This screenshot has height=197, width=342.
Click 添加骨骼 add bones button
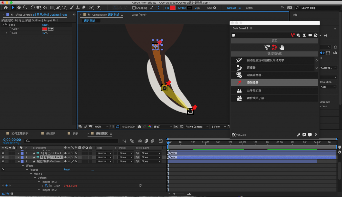coord(275,82)
